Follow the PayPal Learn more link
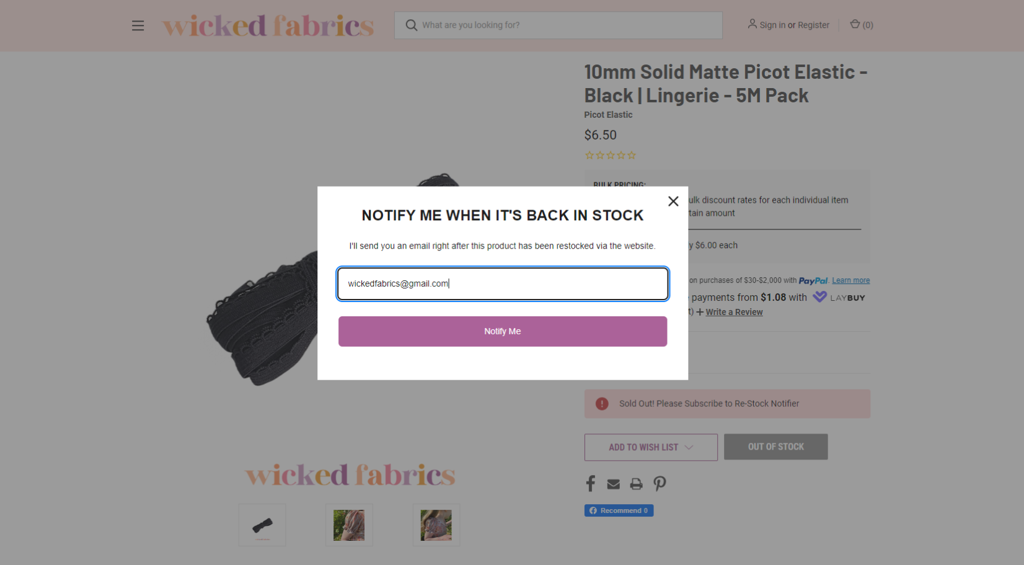The height and width of the screenshot is (565, 1024). tap(850, 280)
